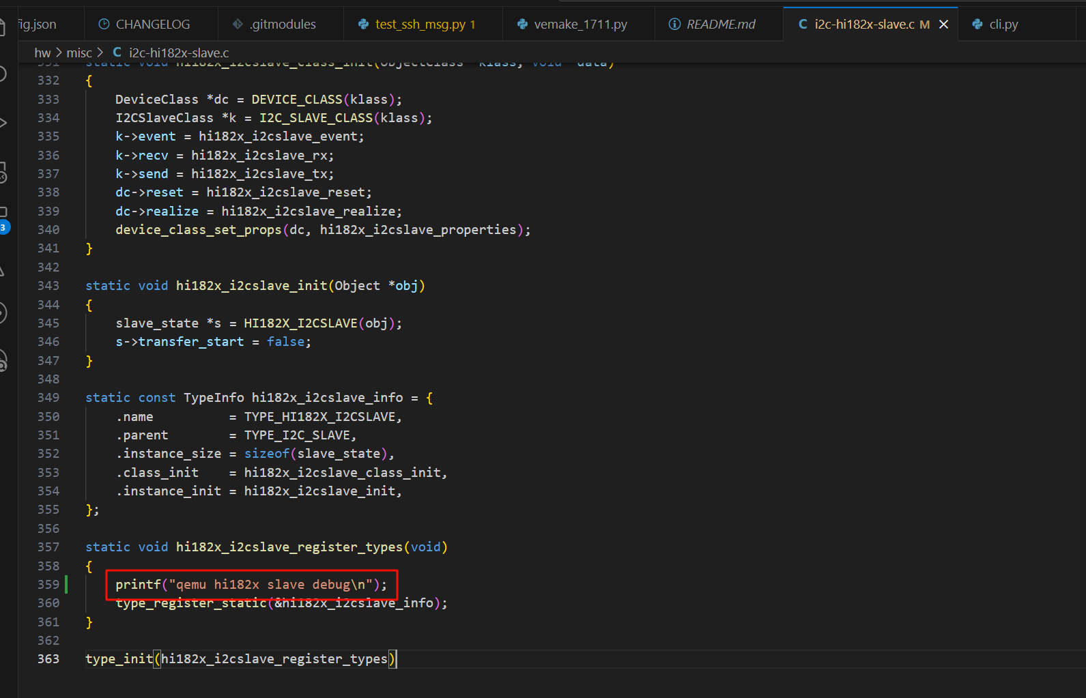Switch to the test_ssh_msg.py tab
Screen dimensions: 1086x698
coord(420,25)
